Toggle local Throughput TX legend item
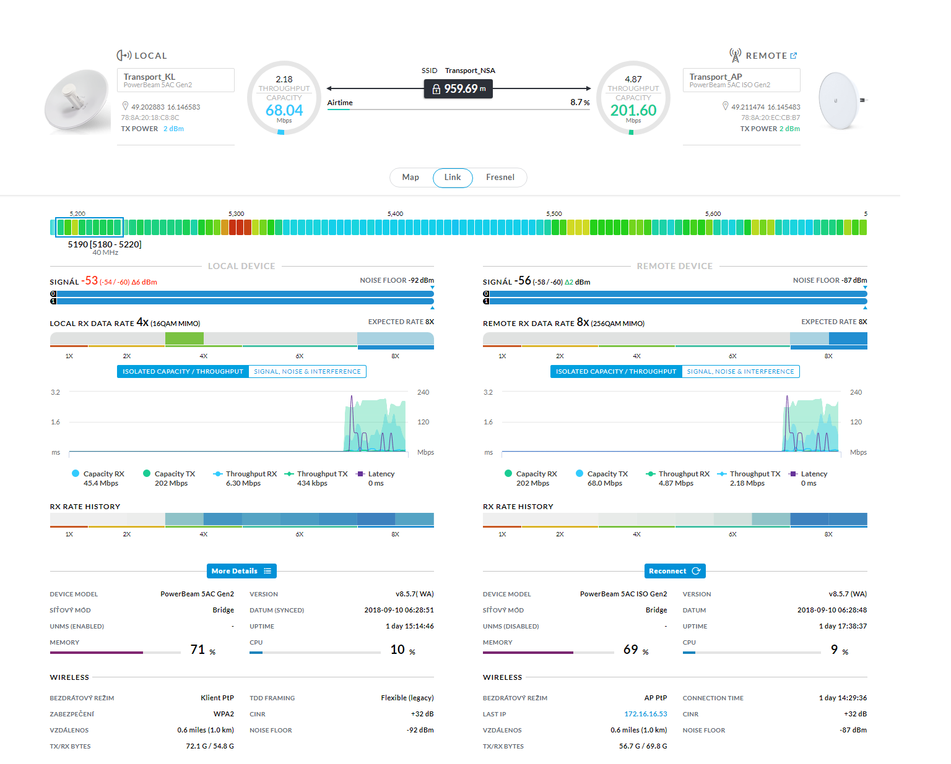The width and height of the screenshot is (951, 764). click(316, 478)
